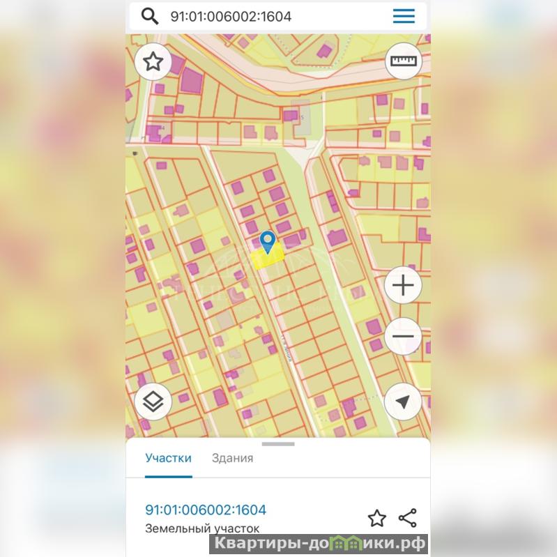
Task: Share the parcel 91:01:006002:1604
Action: tap(408, 518)
